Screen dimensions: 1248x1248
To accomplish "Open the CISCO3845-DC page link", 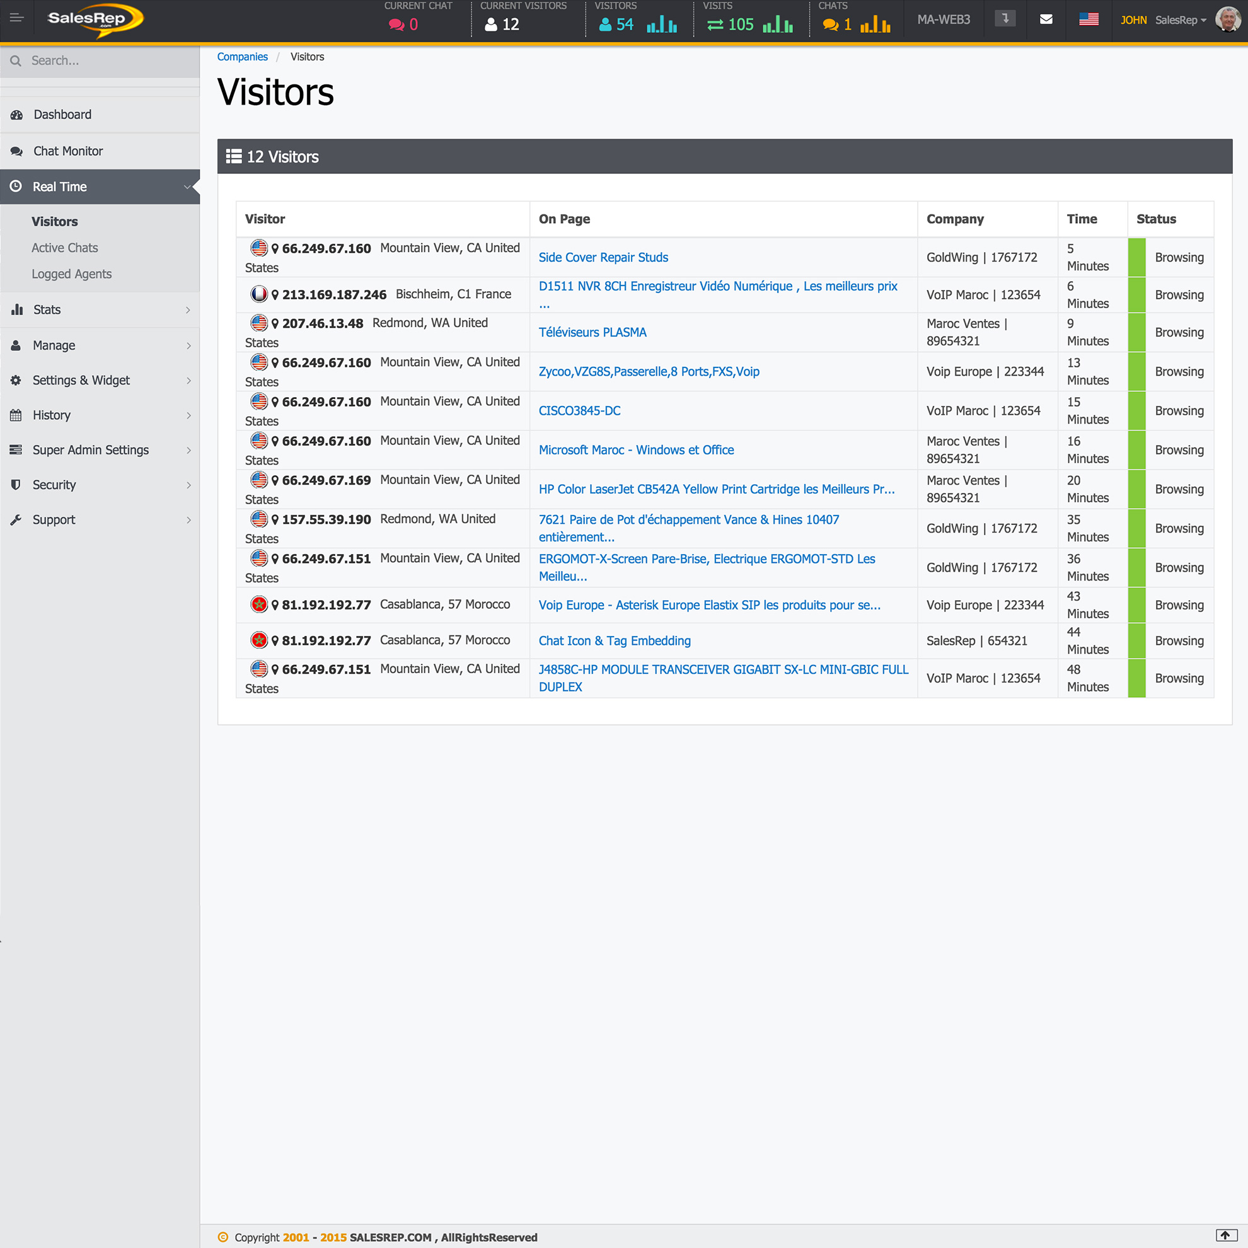I will tap(579, 411).
